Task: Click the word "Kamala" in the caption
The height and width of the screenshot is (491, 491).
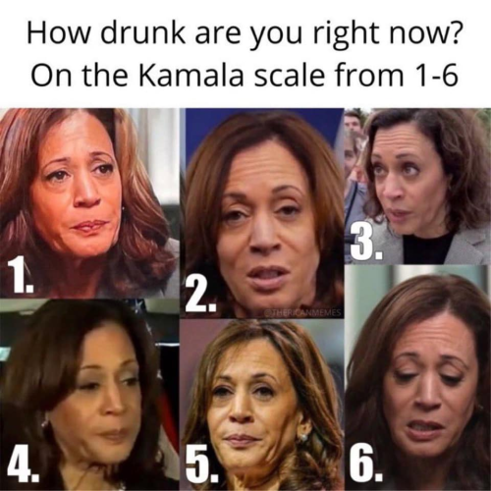Action: [x=192, y=74]
